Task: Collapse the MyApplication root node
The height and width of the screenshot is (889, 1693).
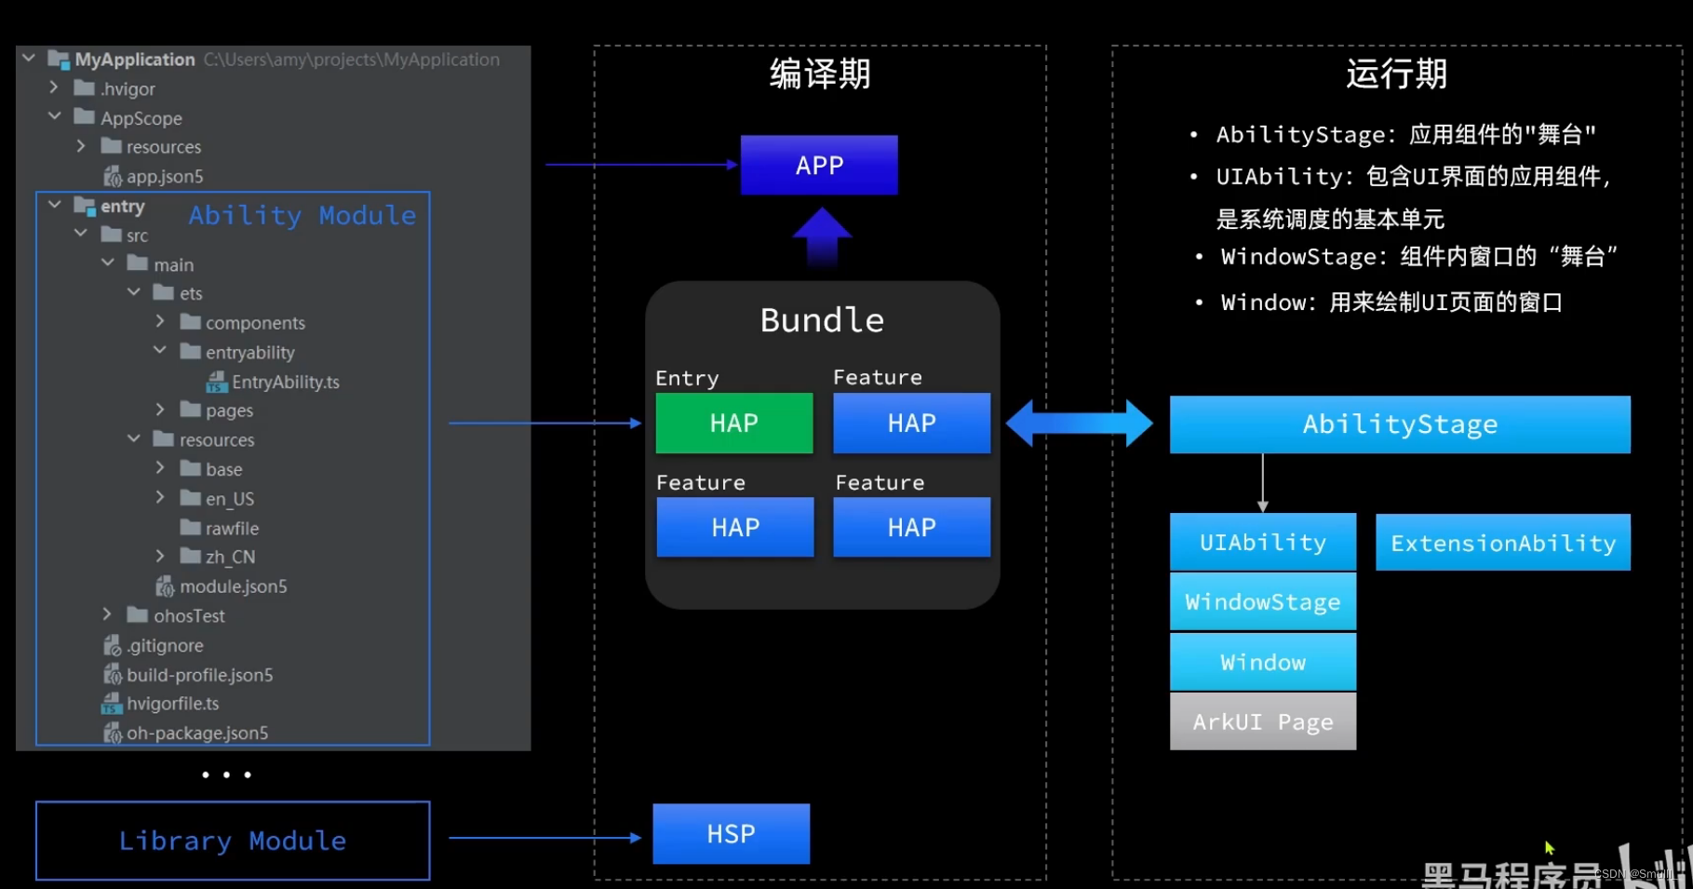Action: (x=29, y=59)
